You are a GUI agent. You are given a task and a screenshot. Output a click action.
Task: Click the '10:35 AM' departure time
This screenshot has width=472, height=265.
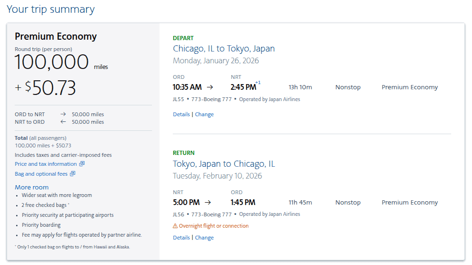pyautogui.click(x=187, y=87)
